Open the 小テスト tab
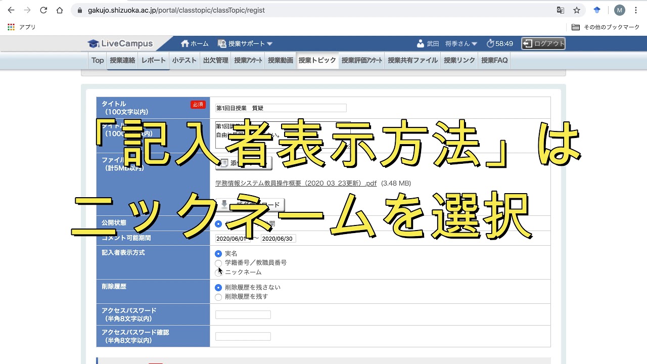The width and height of the screenshot is (647, 364). (x=184, y=60)
